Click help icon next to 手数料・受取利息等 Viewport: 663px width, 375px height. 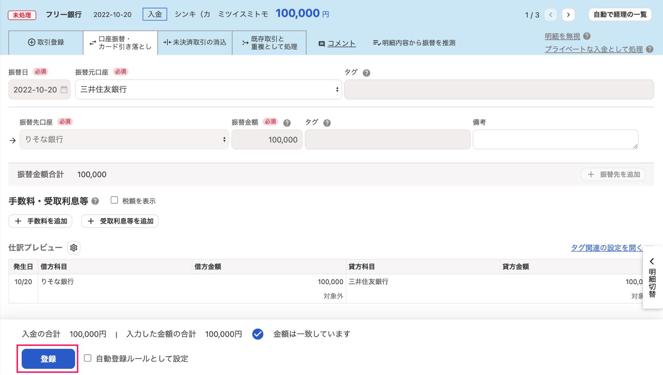pos(95,201)
